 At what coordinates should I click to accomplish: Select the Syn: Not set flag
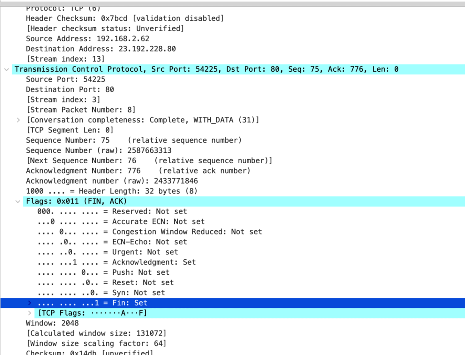(101, 293)
